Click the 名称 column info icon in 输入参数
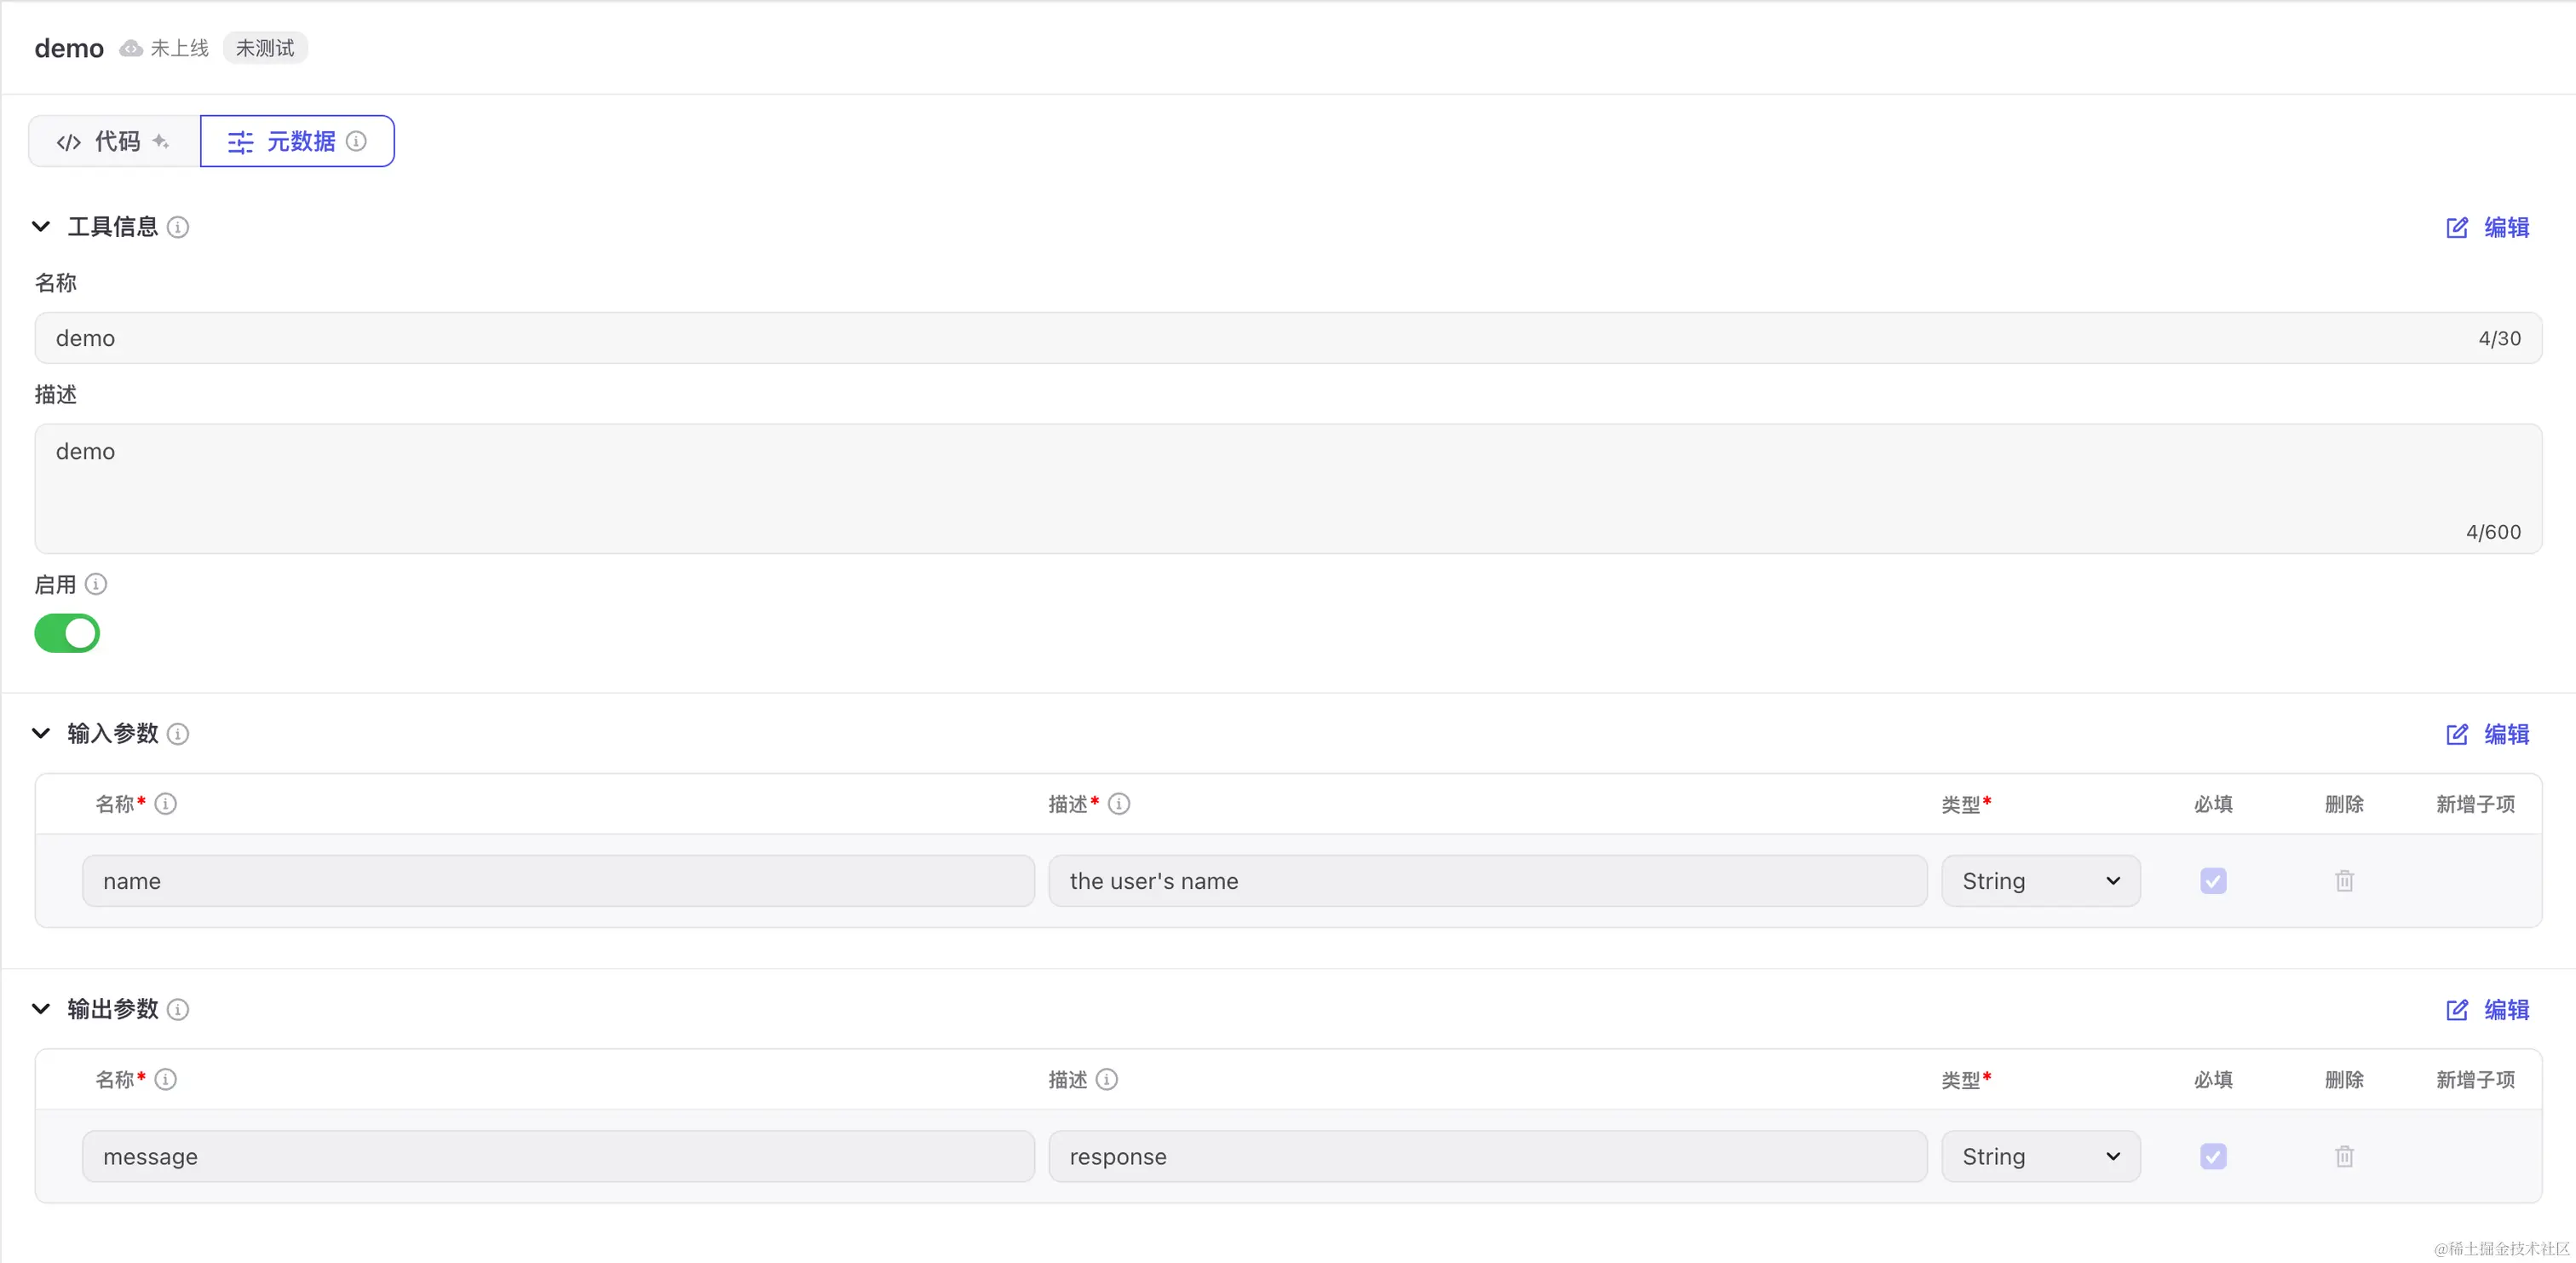Screen dimensions: 2576x1263 click(x=166, y=804)
